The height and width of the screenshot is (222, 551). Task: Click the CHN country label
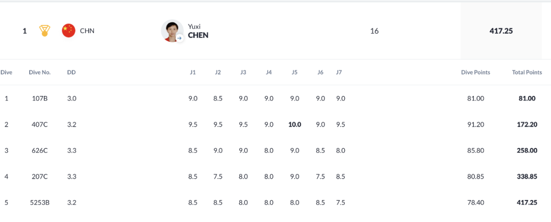pyautogui.click(x=87, y=31)
